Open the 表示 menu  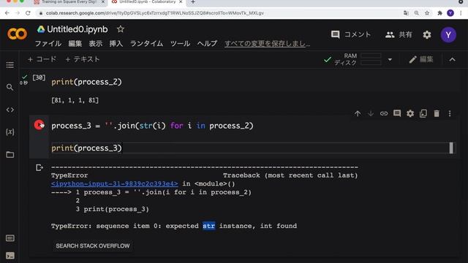[96, 44]
